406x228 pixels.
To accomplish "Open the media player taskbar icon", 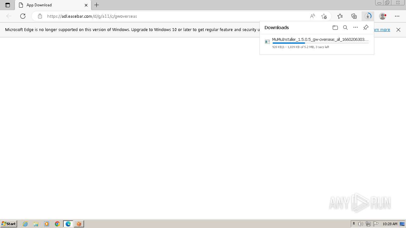I will (x=47, y=224).
